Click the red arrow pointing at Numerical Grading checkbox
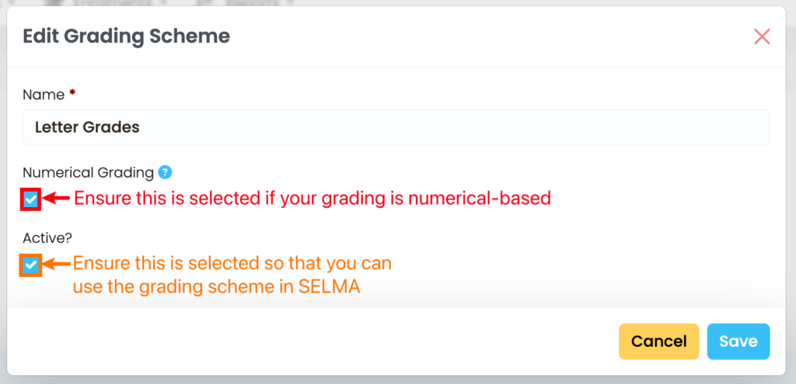The width and height of the screenshot is (796, 384). pyautogui.click(x=57, y=199)
